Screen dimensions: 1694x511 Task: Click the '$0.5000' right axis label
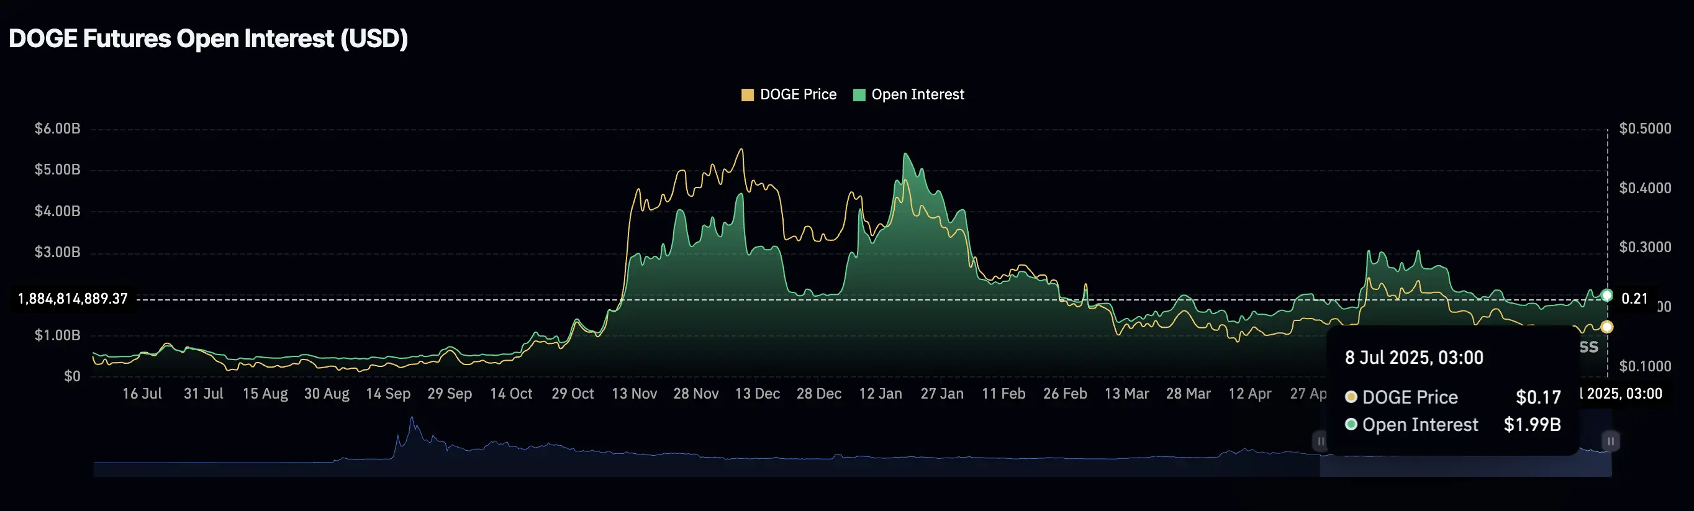click(1646, 129)
